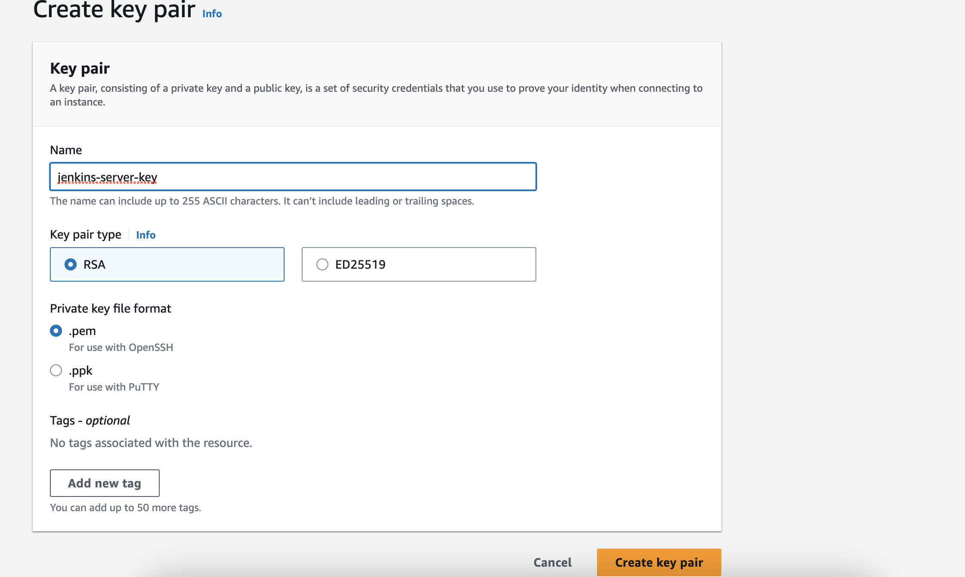
Task: Click the 'For use with PuTTY' description
Action: pos(114,387)
